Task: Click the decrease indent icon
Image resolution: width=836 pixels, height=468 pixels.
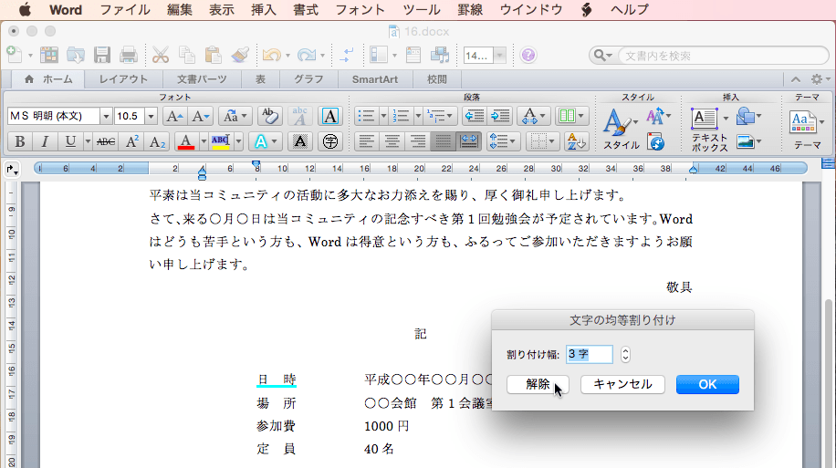Action: tap(474, 116)
